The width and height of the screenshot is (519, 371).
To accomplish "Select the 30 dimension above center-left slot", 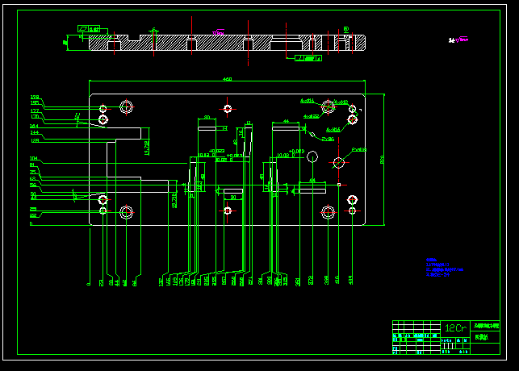I will tap(207, 118).
